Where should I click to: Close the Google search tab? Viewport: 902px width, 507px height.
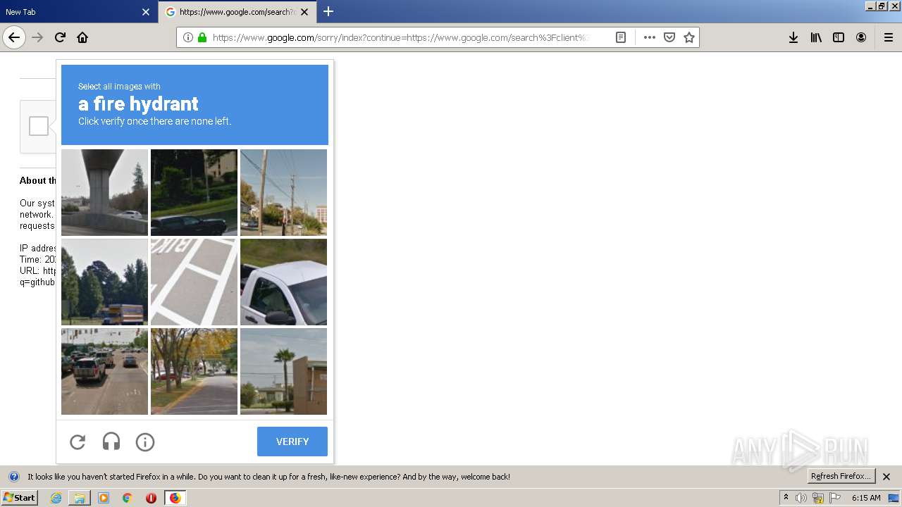click(304, 12)
